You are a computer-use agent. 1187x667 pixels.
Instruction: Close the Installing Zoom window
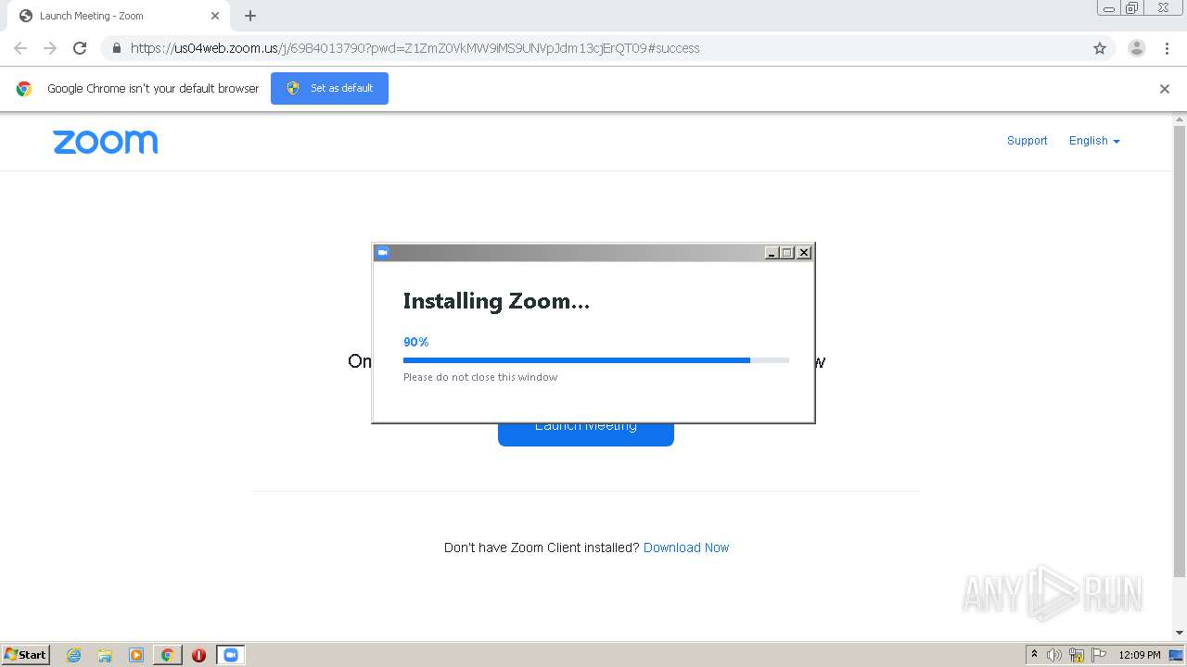804,253
